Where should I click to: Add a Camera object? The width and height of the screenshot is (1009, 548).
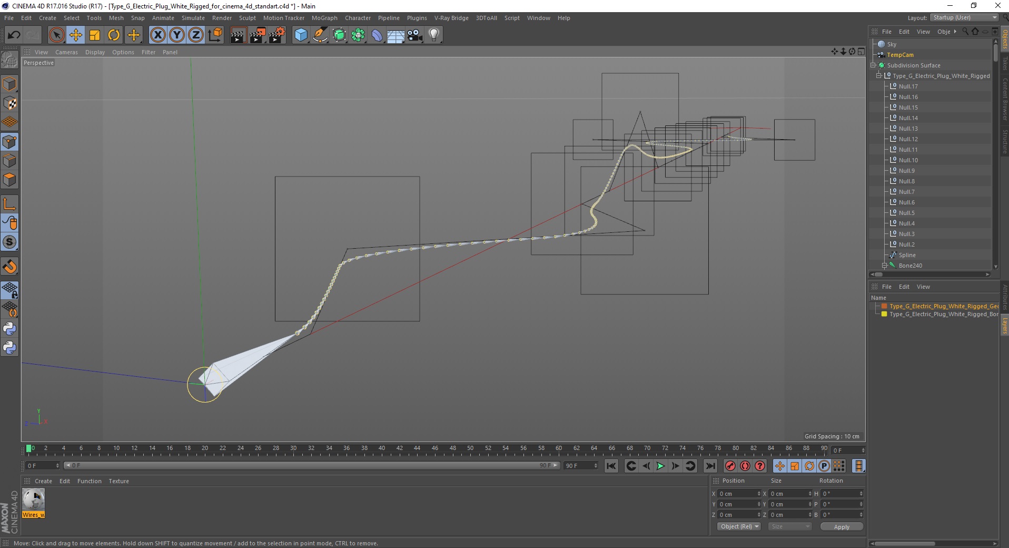coord(415,35)
